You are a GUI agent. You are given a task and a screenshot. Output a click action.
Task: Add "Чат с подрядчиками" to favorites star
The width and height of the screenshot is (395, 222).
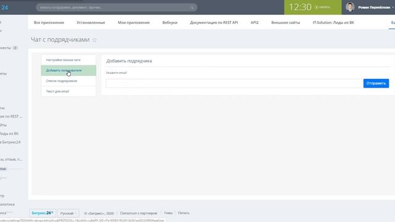(x=94, y=40)
